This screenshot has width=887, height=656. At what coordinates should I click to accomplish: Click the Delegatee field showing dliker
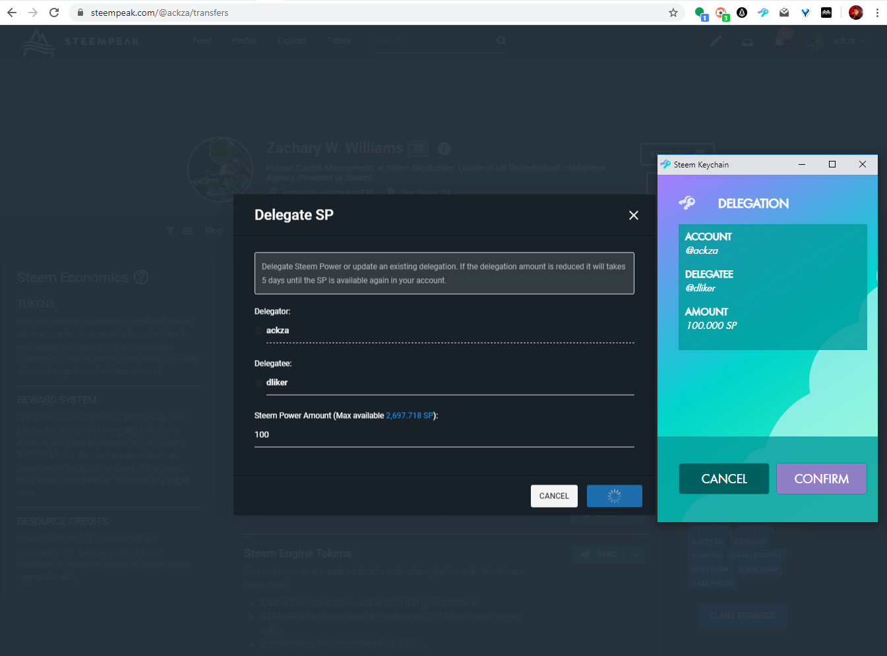pos(450,383)
